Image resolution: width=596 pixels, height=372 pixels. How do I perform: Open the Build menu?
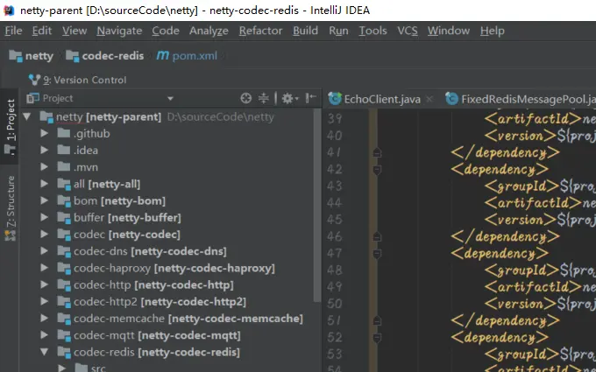point(305,31)
